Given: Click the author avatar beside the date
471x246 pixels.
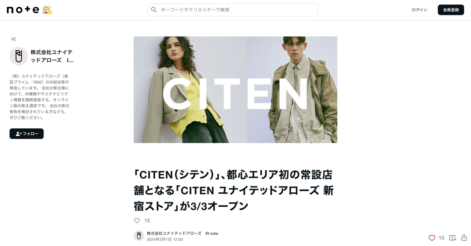Looking at the screenshot, I should click(139, 236).
